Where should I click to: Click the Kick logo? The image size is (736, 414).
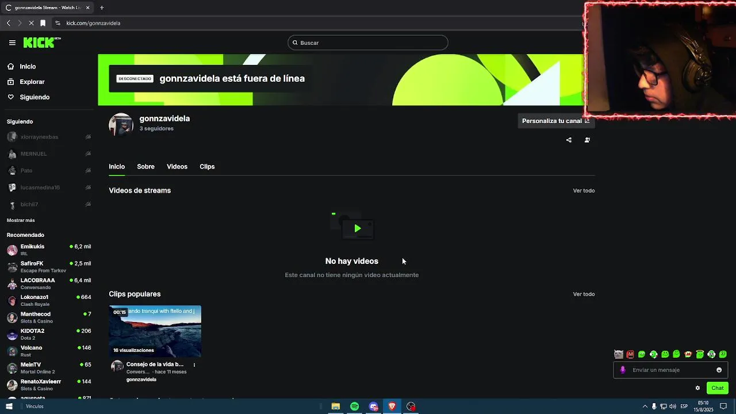pos(41,43)
